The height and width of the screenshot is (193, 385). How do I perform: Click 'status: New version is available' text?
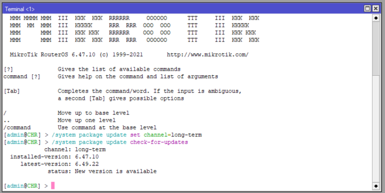tap(102, 171)
